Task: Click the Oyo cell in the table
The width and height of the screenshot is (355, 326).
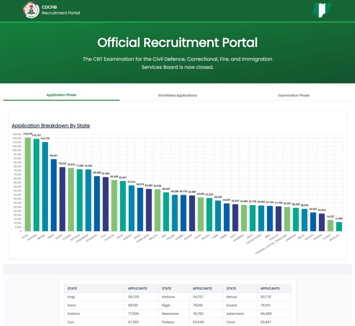Action: pyautogui.click(x=70, y=322)
